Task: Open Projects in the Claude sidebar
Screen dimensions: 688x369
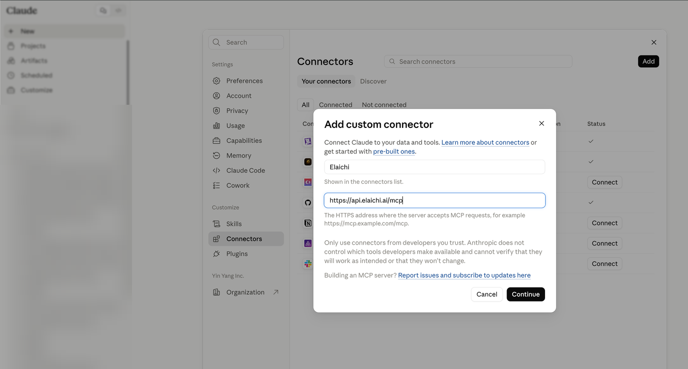Action: pyautogui.click(x=33, y=46)
